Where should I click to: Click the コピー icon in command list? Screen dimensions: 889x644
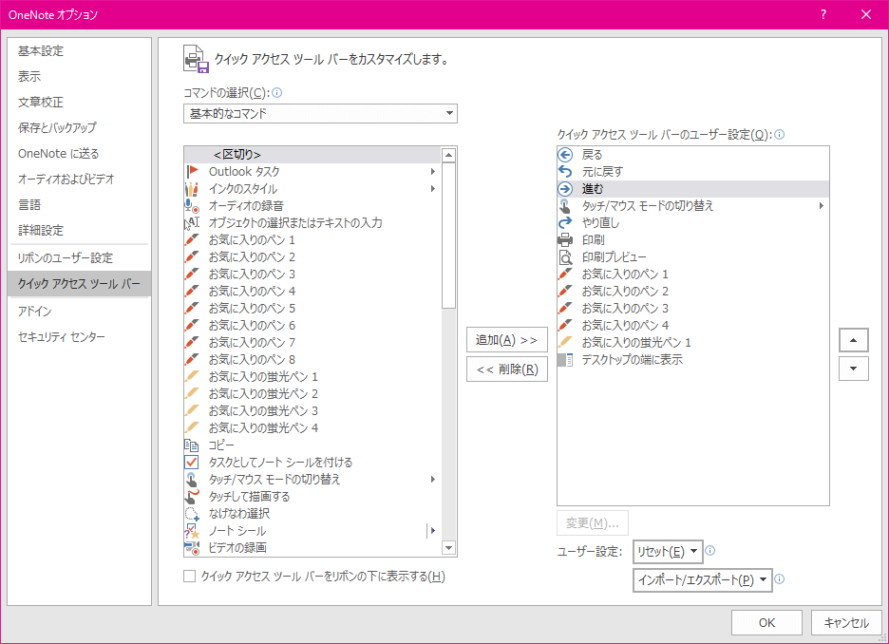[192, 445]
